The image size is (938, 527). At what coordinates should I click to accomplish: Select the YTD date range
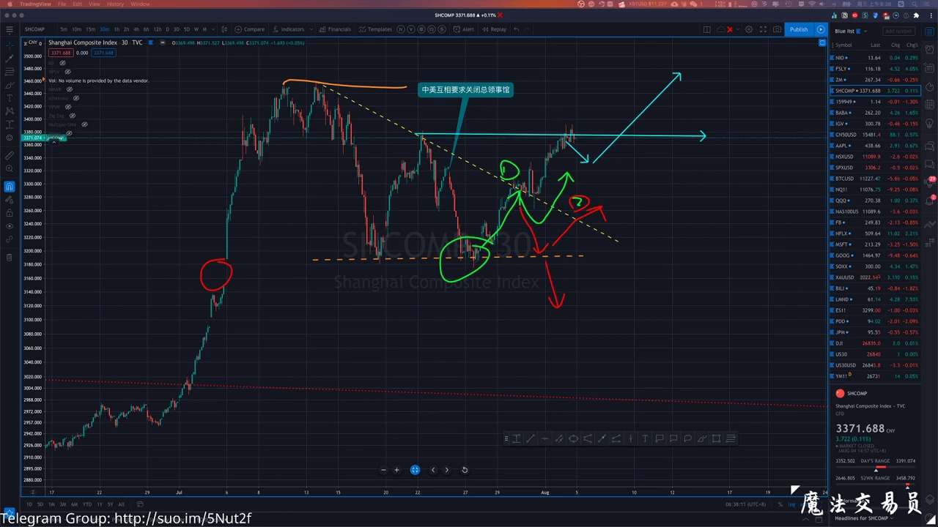[x=87, y=504]
